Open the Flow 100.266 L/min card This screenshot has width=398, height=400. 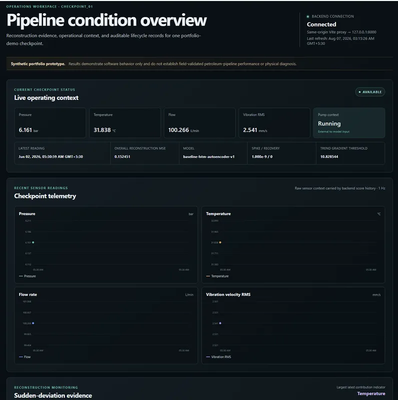click(x=200, y=122)
